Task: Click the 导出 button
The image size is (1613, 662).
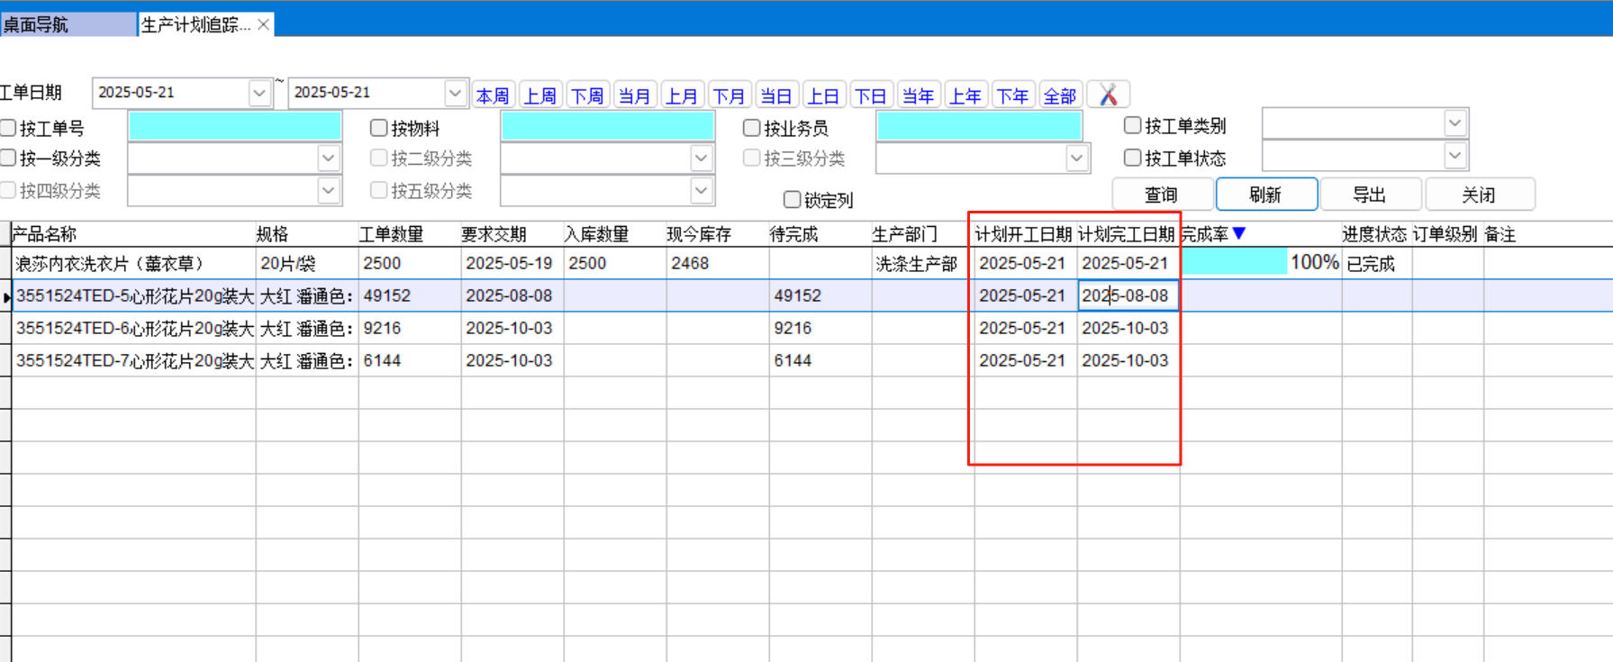Action: point(1370,195)
